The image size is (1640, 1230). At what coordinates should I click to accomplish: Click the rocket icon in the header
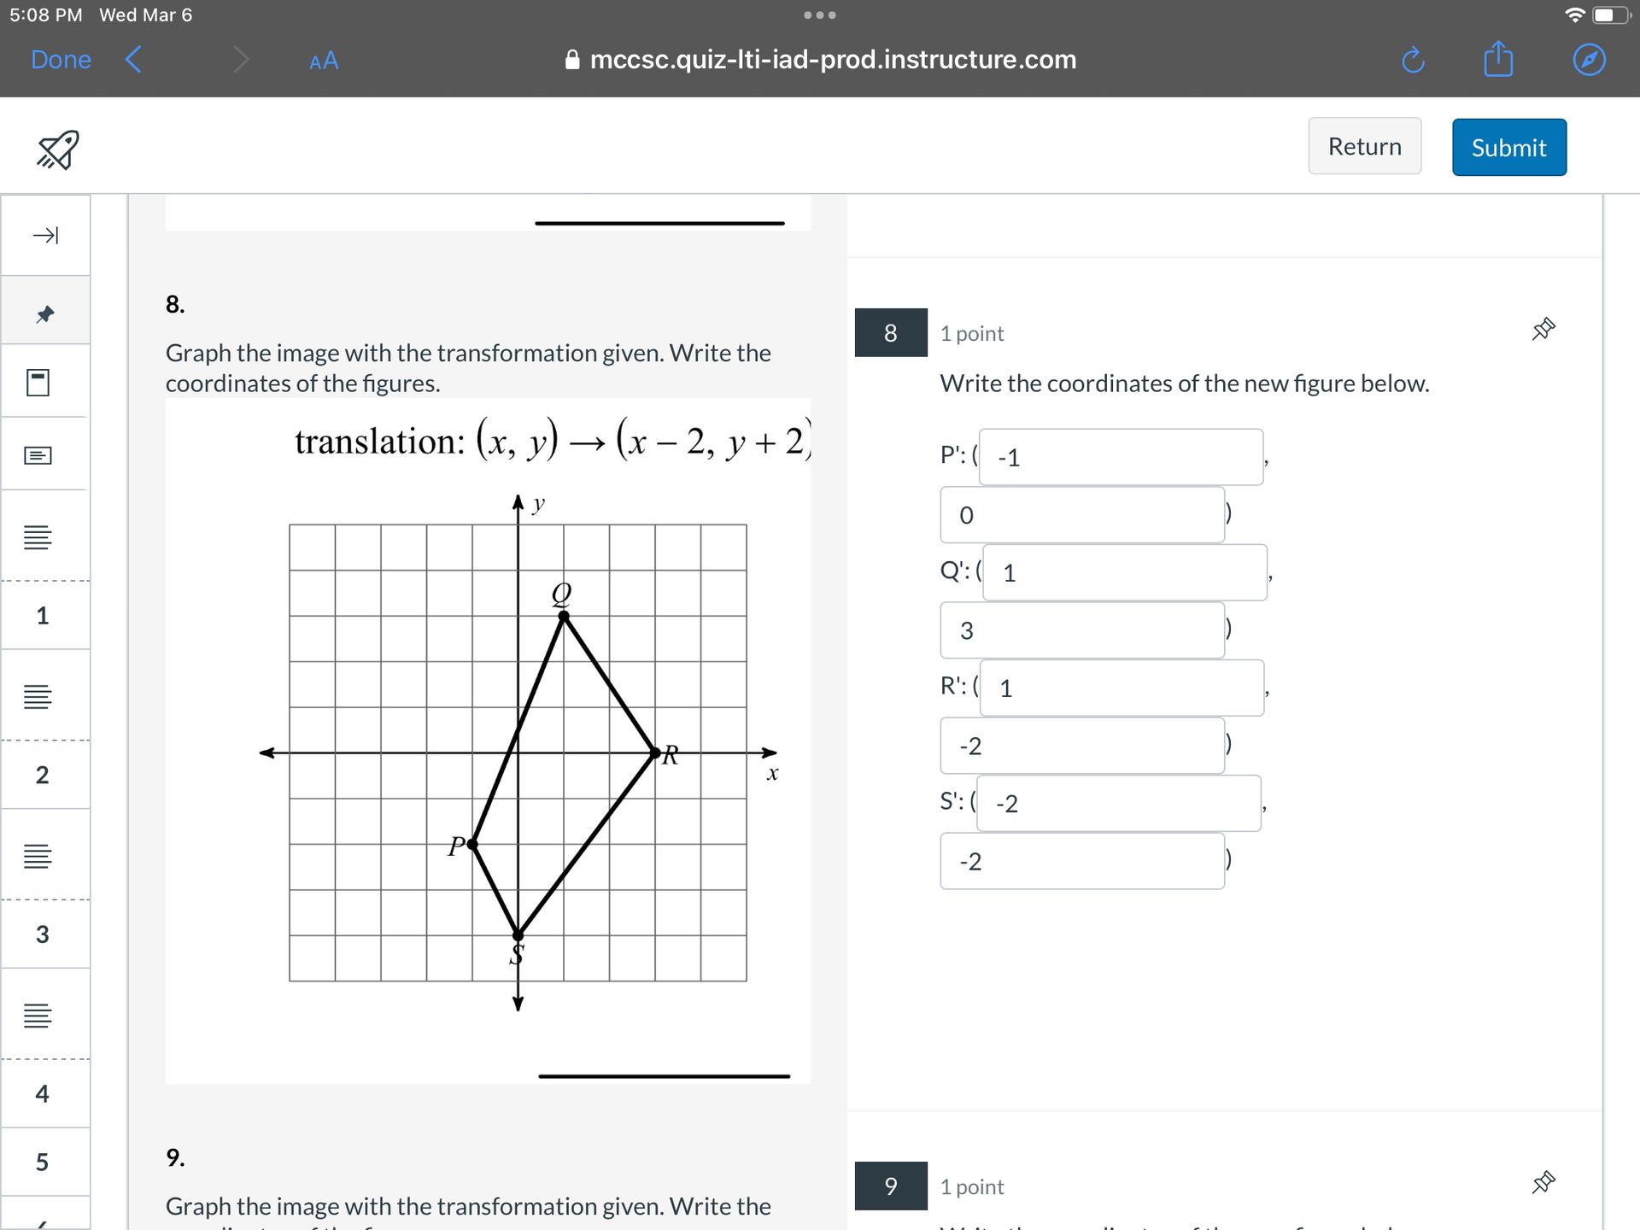coord(57,149)
